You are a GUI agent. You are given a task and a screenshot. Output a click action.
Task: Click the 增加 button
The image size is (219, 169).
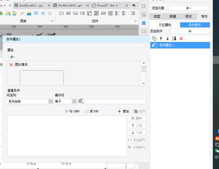123,111
